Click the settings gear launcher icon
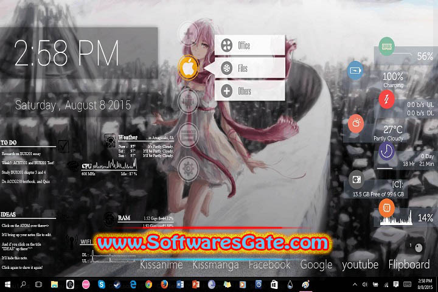The image size is (438, 292). (188, 169)
